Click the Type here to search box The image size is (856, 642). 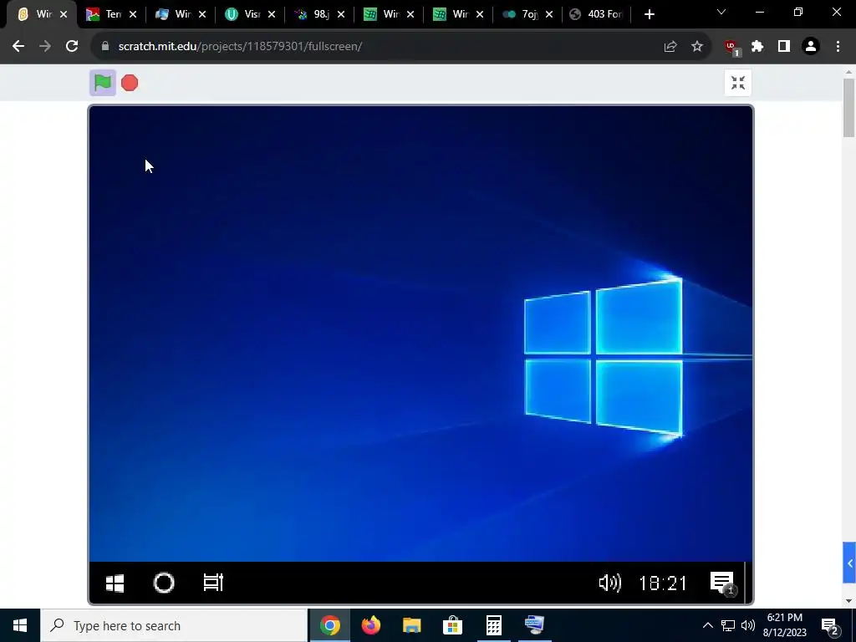pyautogui.click(x=174, y=625)
